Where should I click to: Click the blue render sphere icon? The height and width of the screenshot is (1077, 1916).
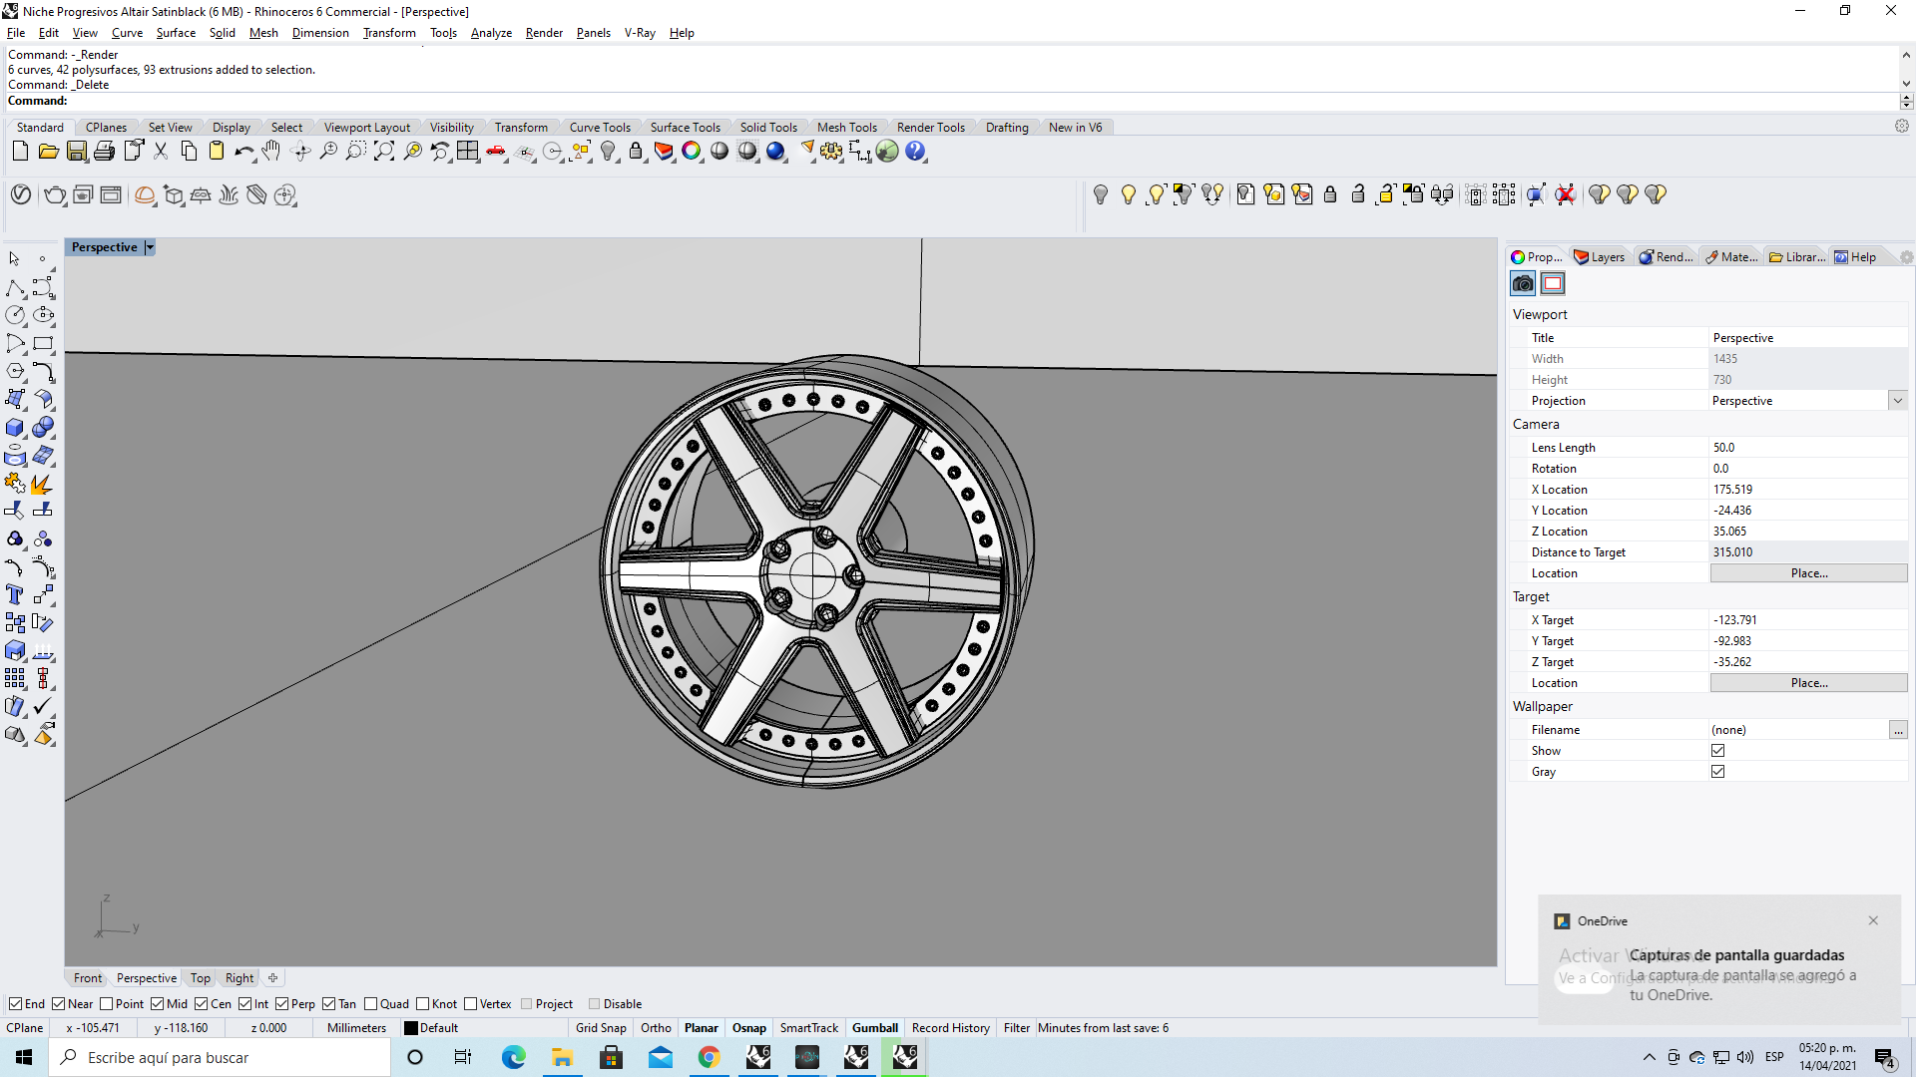[x=775, y=152]
